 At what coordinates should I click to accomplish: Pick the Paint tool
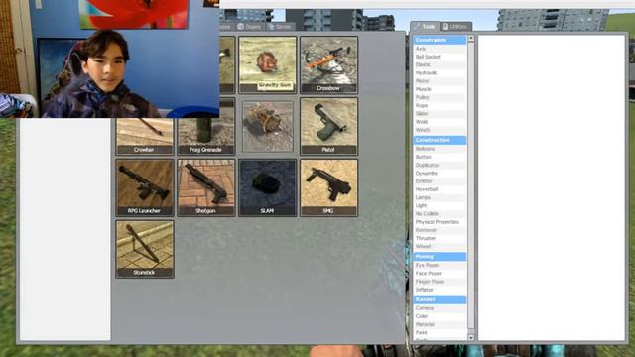(x=440, y=332)
